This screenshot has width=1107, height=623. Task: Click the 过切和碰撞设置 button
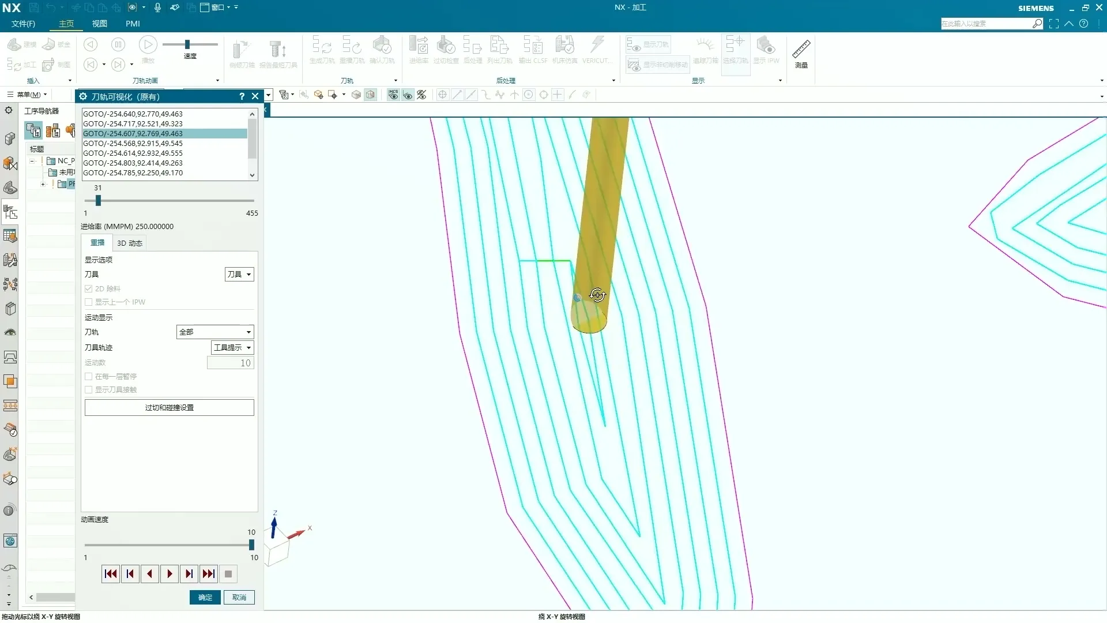point(169,408)
